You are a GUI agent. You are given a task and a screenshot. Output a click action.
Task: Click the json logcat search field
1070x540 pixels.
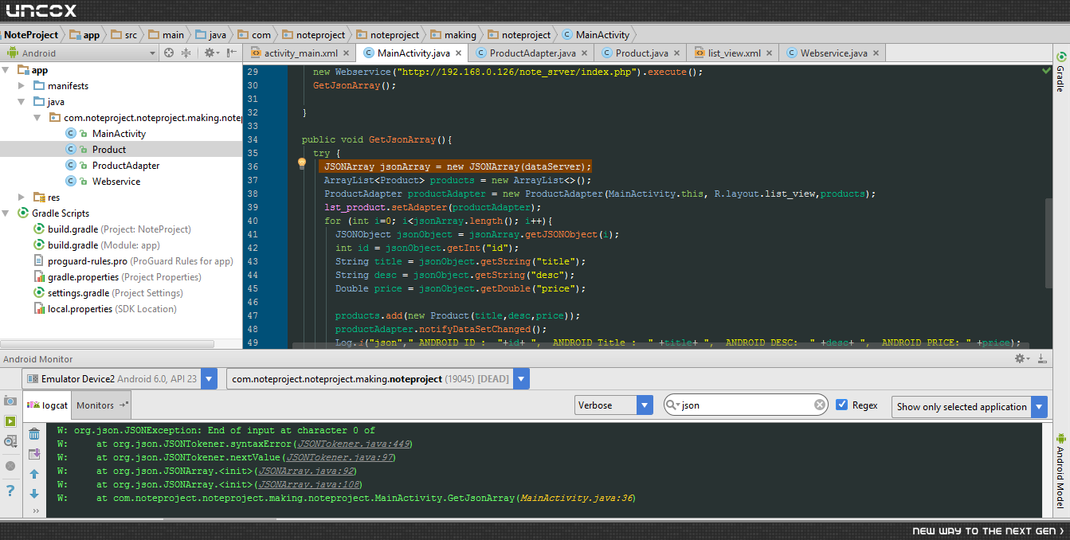745,405
